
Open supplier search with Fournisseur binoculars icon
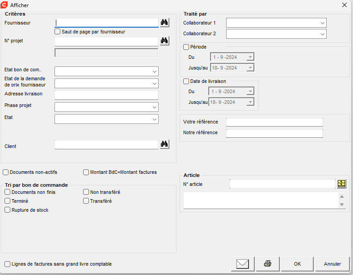point(164,22)
